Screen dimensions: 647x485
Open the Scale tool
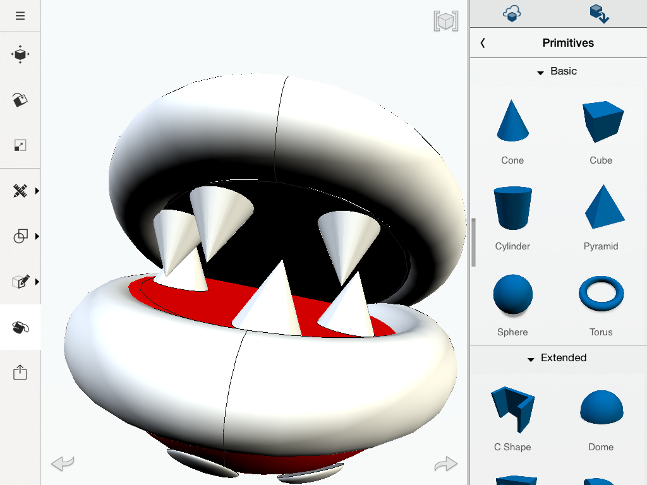click(20, 145)
